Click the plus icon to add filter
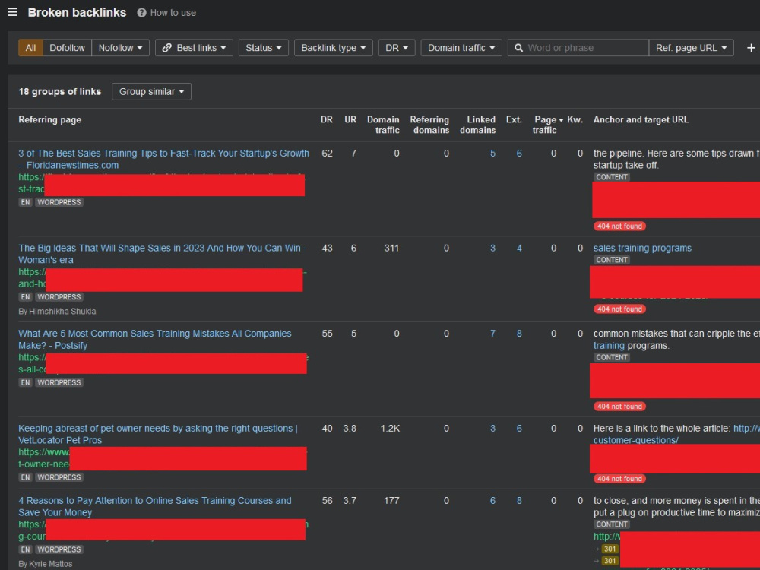This screenshot has width=760, height=570. [x=751, y=47]
